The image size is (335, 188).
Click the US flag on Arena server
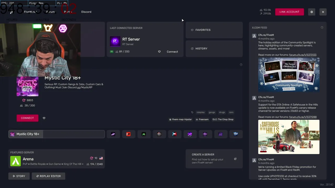click(x=101, y=158)
